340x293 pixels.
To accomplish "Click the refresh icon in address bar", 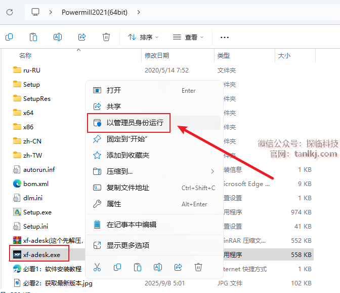I will pos(10,12).
